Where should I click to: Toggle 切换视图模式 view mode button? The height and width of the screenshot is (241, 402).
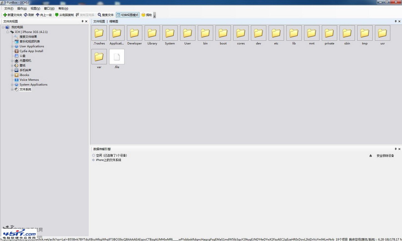[128, 15]
